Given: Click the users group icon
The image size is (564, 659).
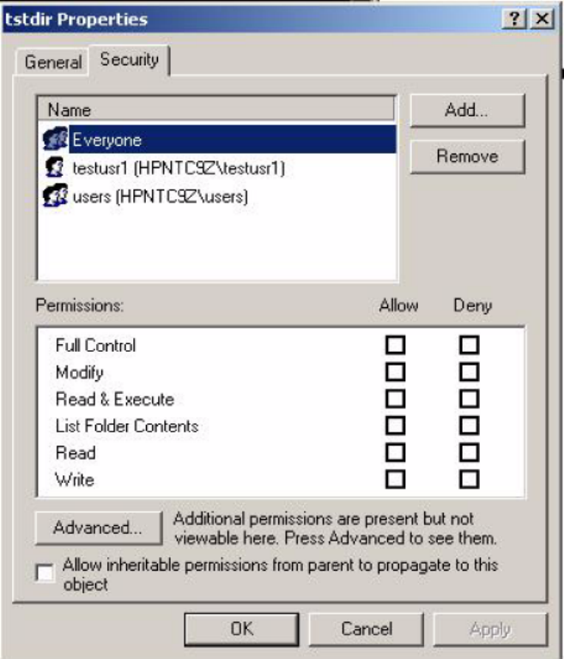Looking at the screenshot, I should pyautogui.click(x=56, y=196).
